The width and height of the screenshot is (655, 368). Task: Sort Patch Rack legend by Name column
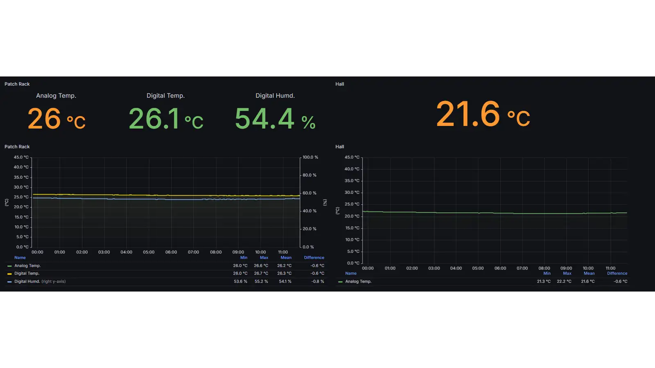click(20, 258)
